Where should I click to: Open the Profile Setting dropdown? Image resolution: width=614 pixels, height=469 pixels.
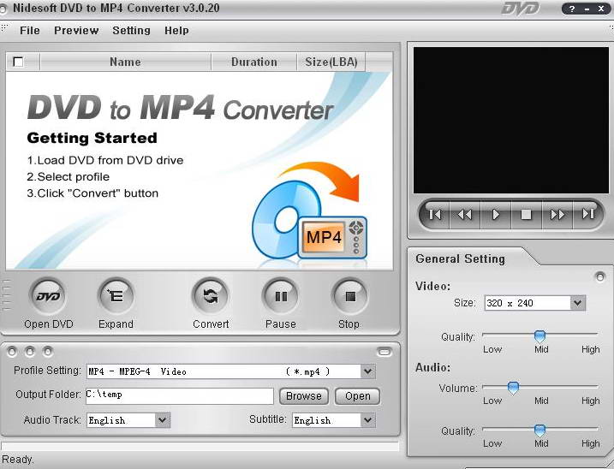point(367,371)
